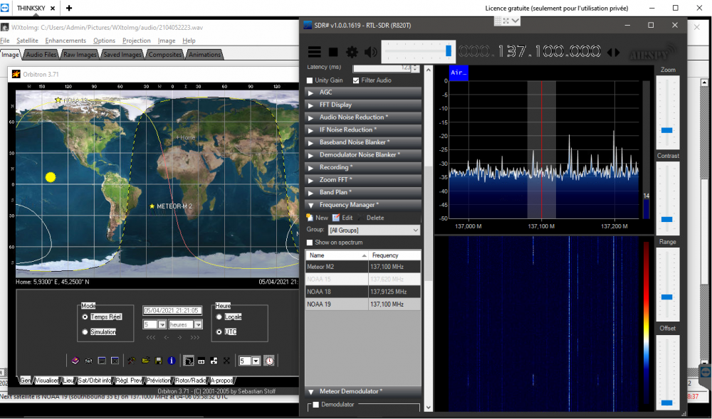Open Orbitron setup tools hammer icon
This screenshot has height=419, width=712.
click(x=131, y=361)
